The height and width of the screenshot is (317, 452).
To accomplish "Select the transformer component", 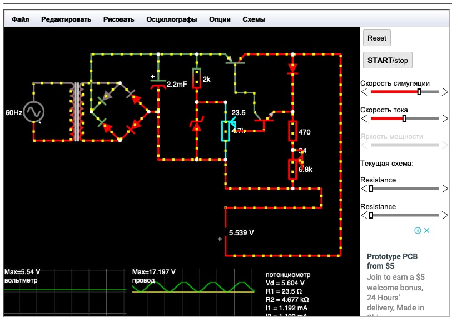I will pos(77,112).
